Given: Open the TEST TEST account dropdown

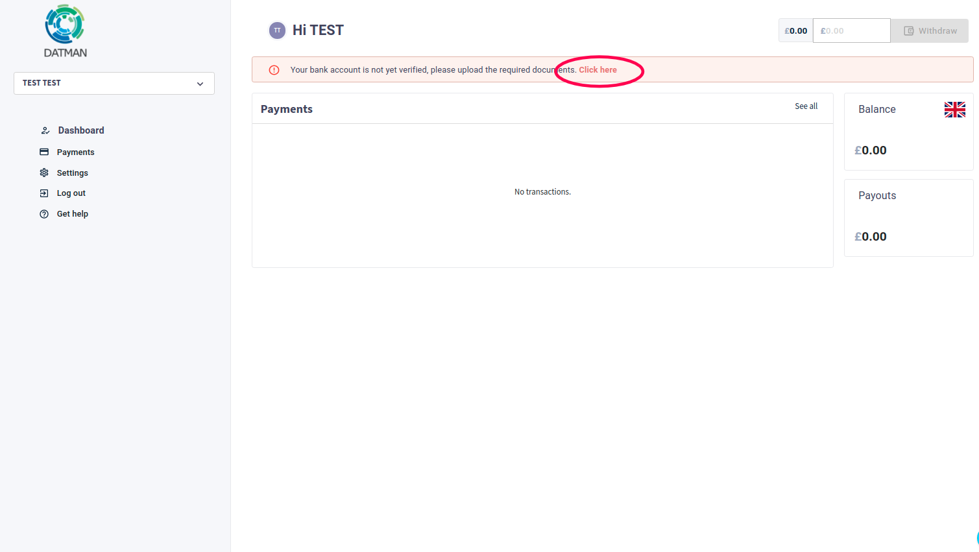Looking at the screenshot, I should (114, 83).
